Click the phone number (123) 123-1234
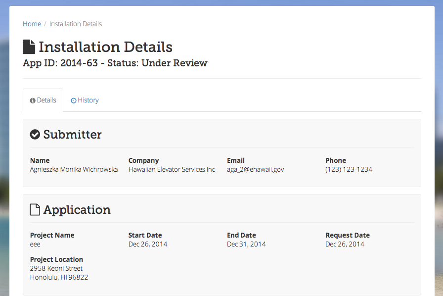The height and width of the screenshot is (296, 443). (349, 169)
